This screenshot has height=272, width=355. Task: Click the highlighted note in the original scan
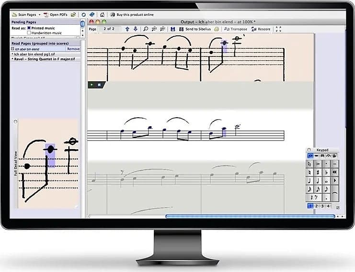pos(224,43)
